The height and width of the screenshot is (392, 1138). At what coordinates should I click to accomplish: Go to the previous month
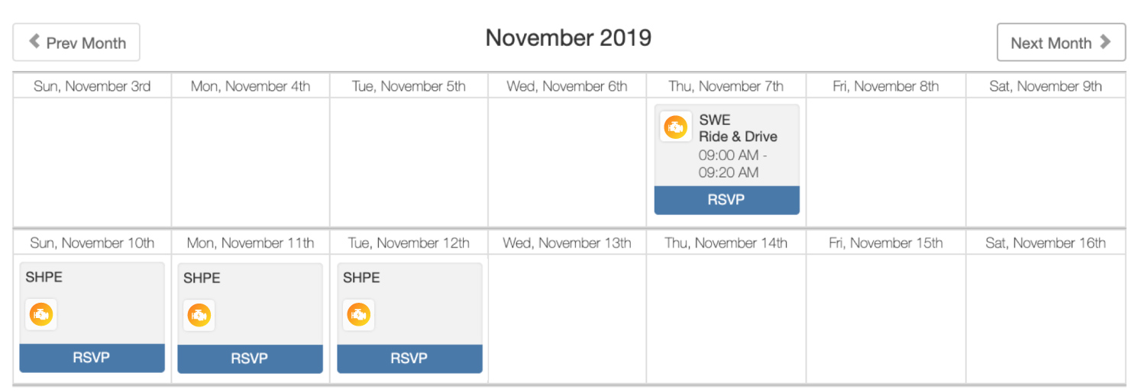[76, 42]
